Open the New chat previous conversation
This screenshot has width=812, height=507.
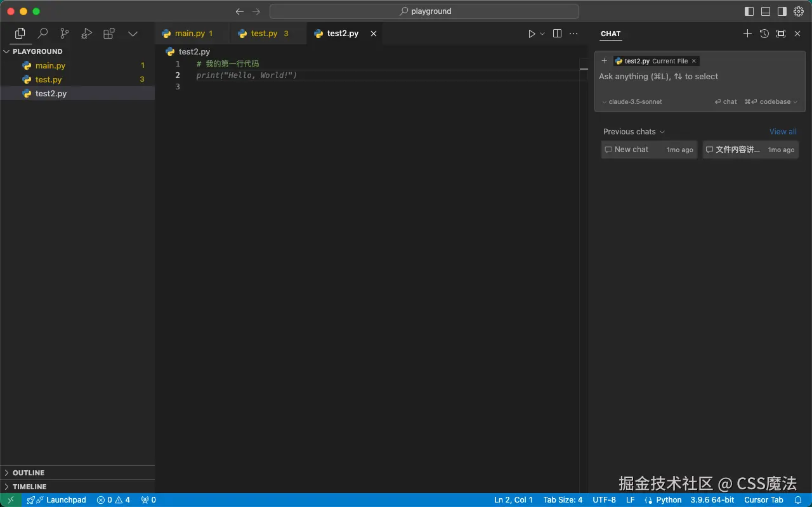[x=649, y=150]
